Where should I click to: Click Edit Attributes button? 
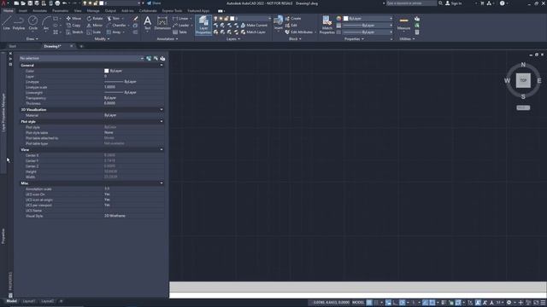[299, 32]
